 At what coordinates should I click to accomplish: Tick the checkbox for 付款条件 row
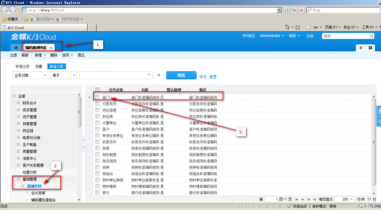pos(97,104)
